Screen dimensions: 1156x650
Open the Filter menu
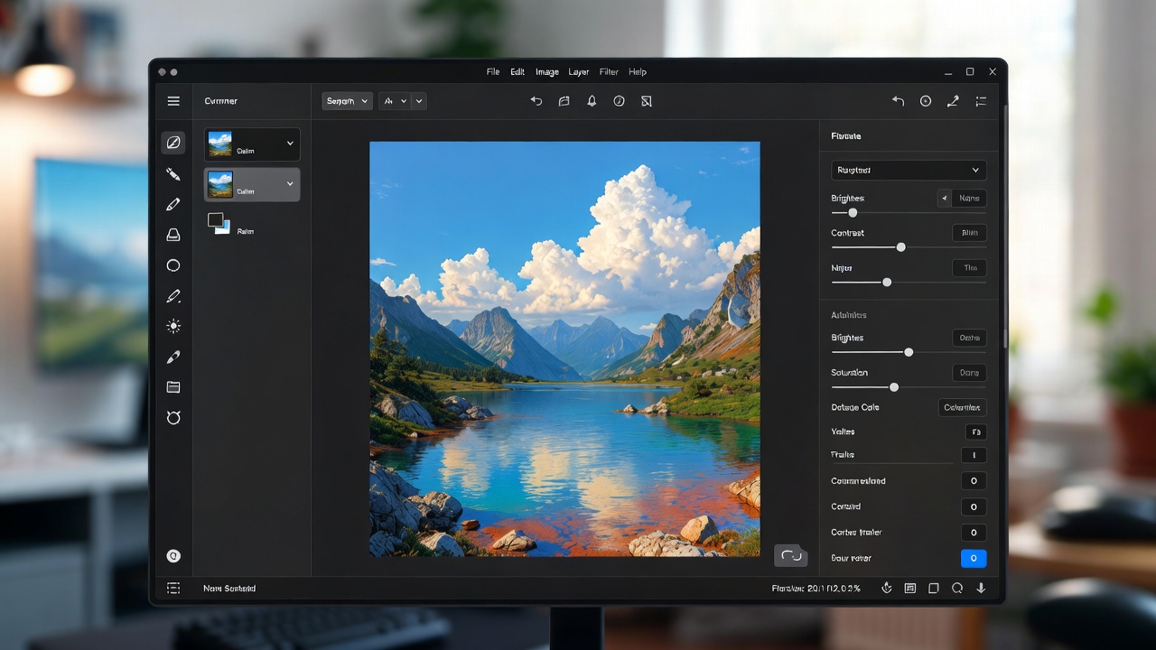click(x=608, y=71)
